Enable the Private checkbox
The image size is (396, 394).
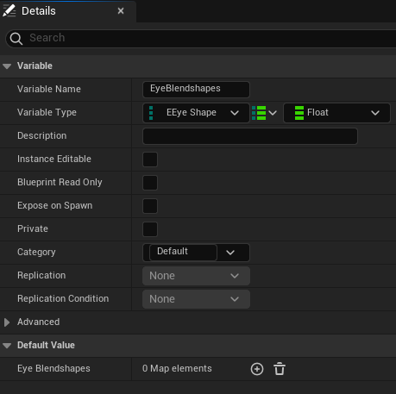click(150, 229)
